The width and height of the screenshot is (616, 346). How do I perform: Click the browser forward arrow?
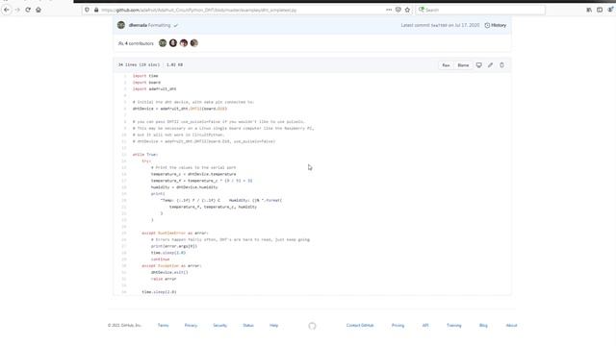pyautogui.click(x=17, y=10)
